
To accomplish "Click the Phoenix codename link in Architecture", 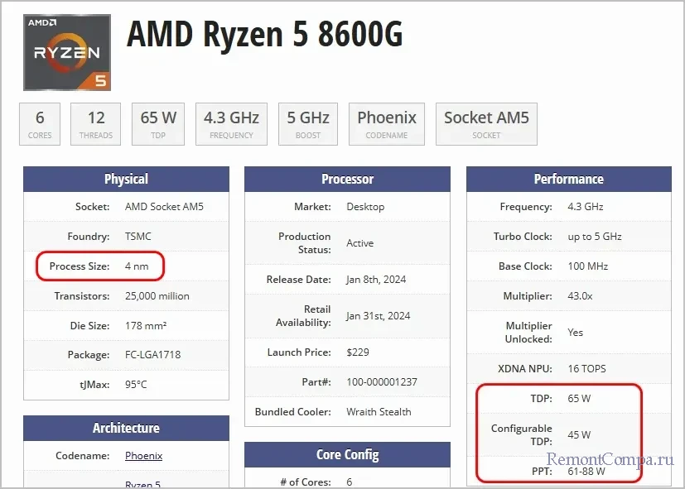I will pyautogui.click(x=143, y=456).
